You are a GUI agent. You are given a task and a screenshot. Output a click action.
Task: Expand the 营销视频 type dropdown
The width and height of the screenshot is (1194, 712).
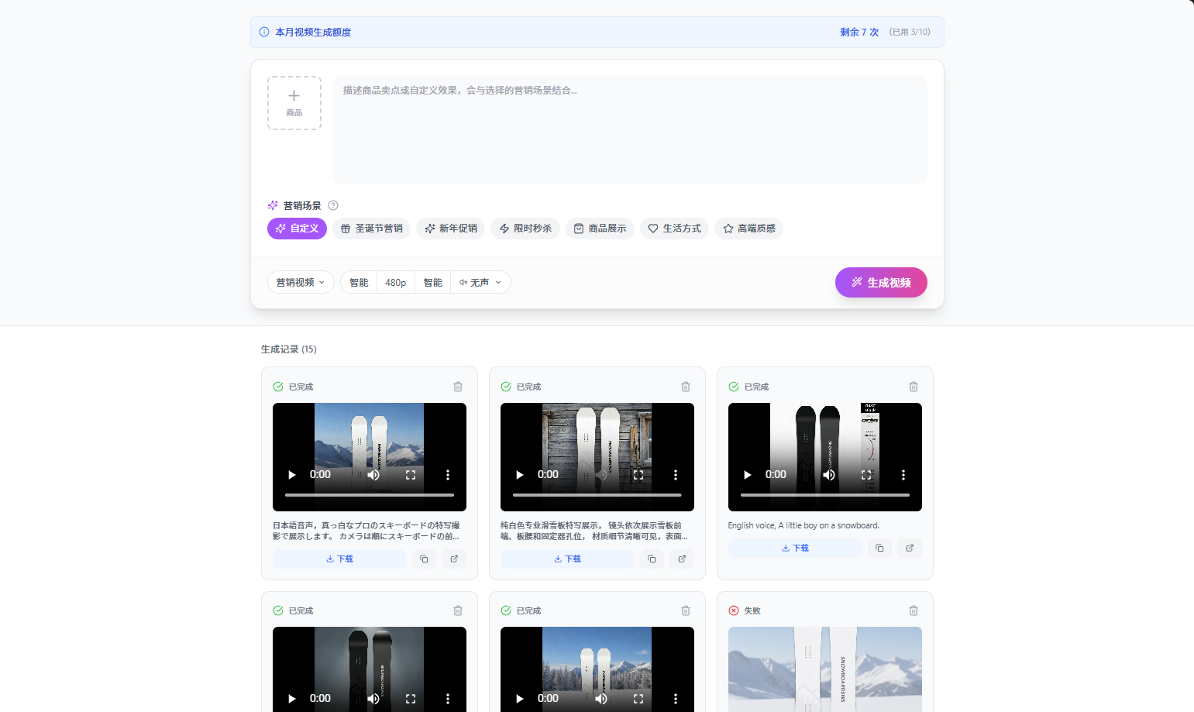pos(301,283)
